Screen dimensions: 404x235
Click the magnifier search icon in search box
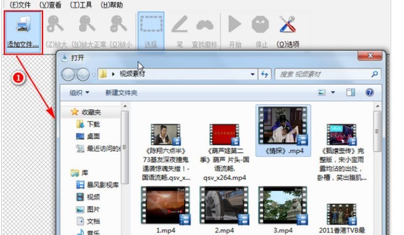pyautogui.click(x=374, y=74)
